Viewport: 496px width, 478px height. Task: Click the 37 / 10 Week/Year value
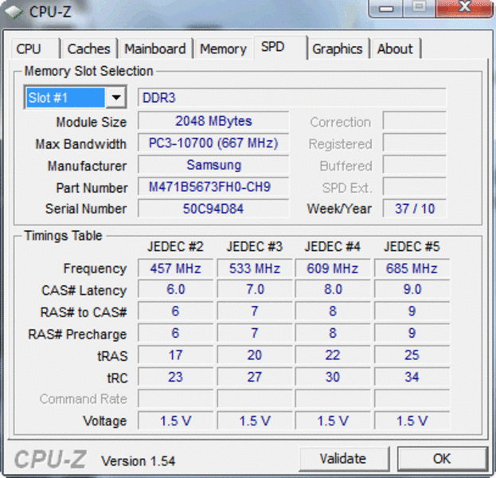point(414,209)
